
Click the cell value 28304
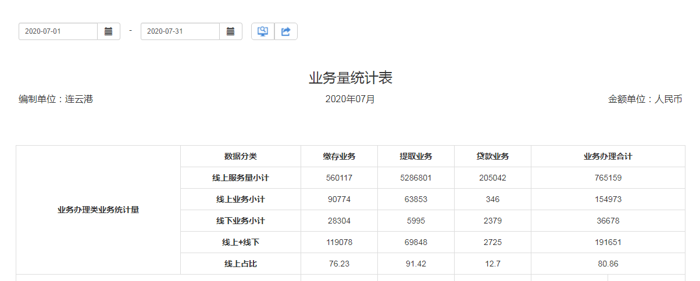[340, 221]
